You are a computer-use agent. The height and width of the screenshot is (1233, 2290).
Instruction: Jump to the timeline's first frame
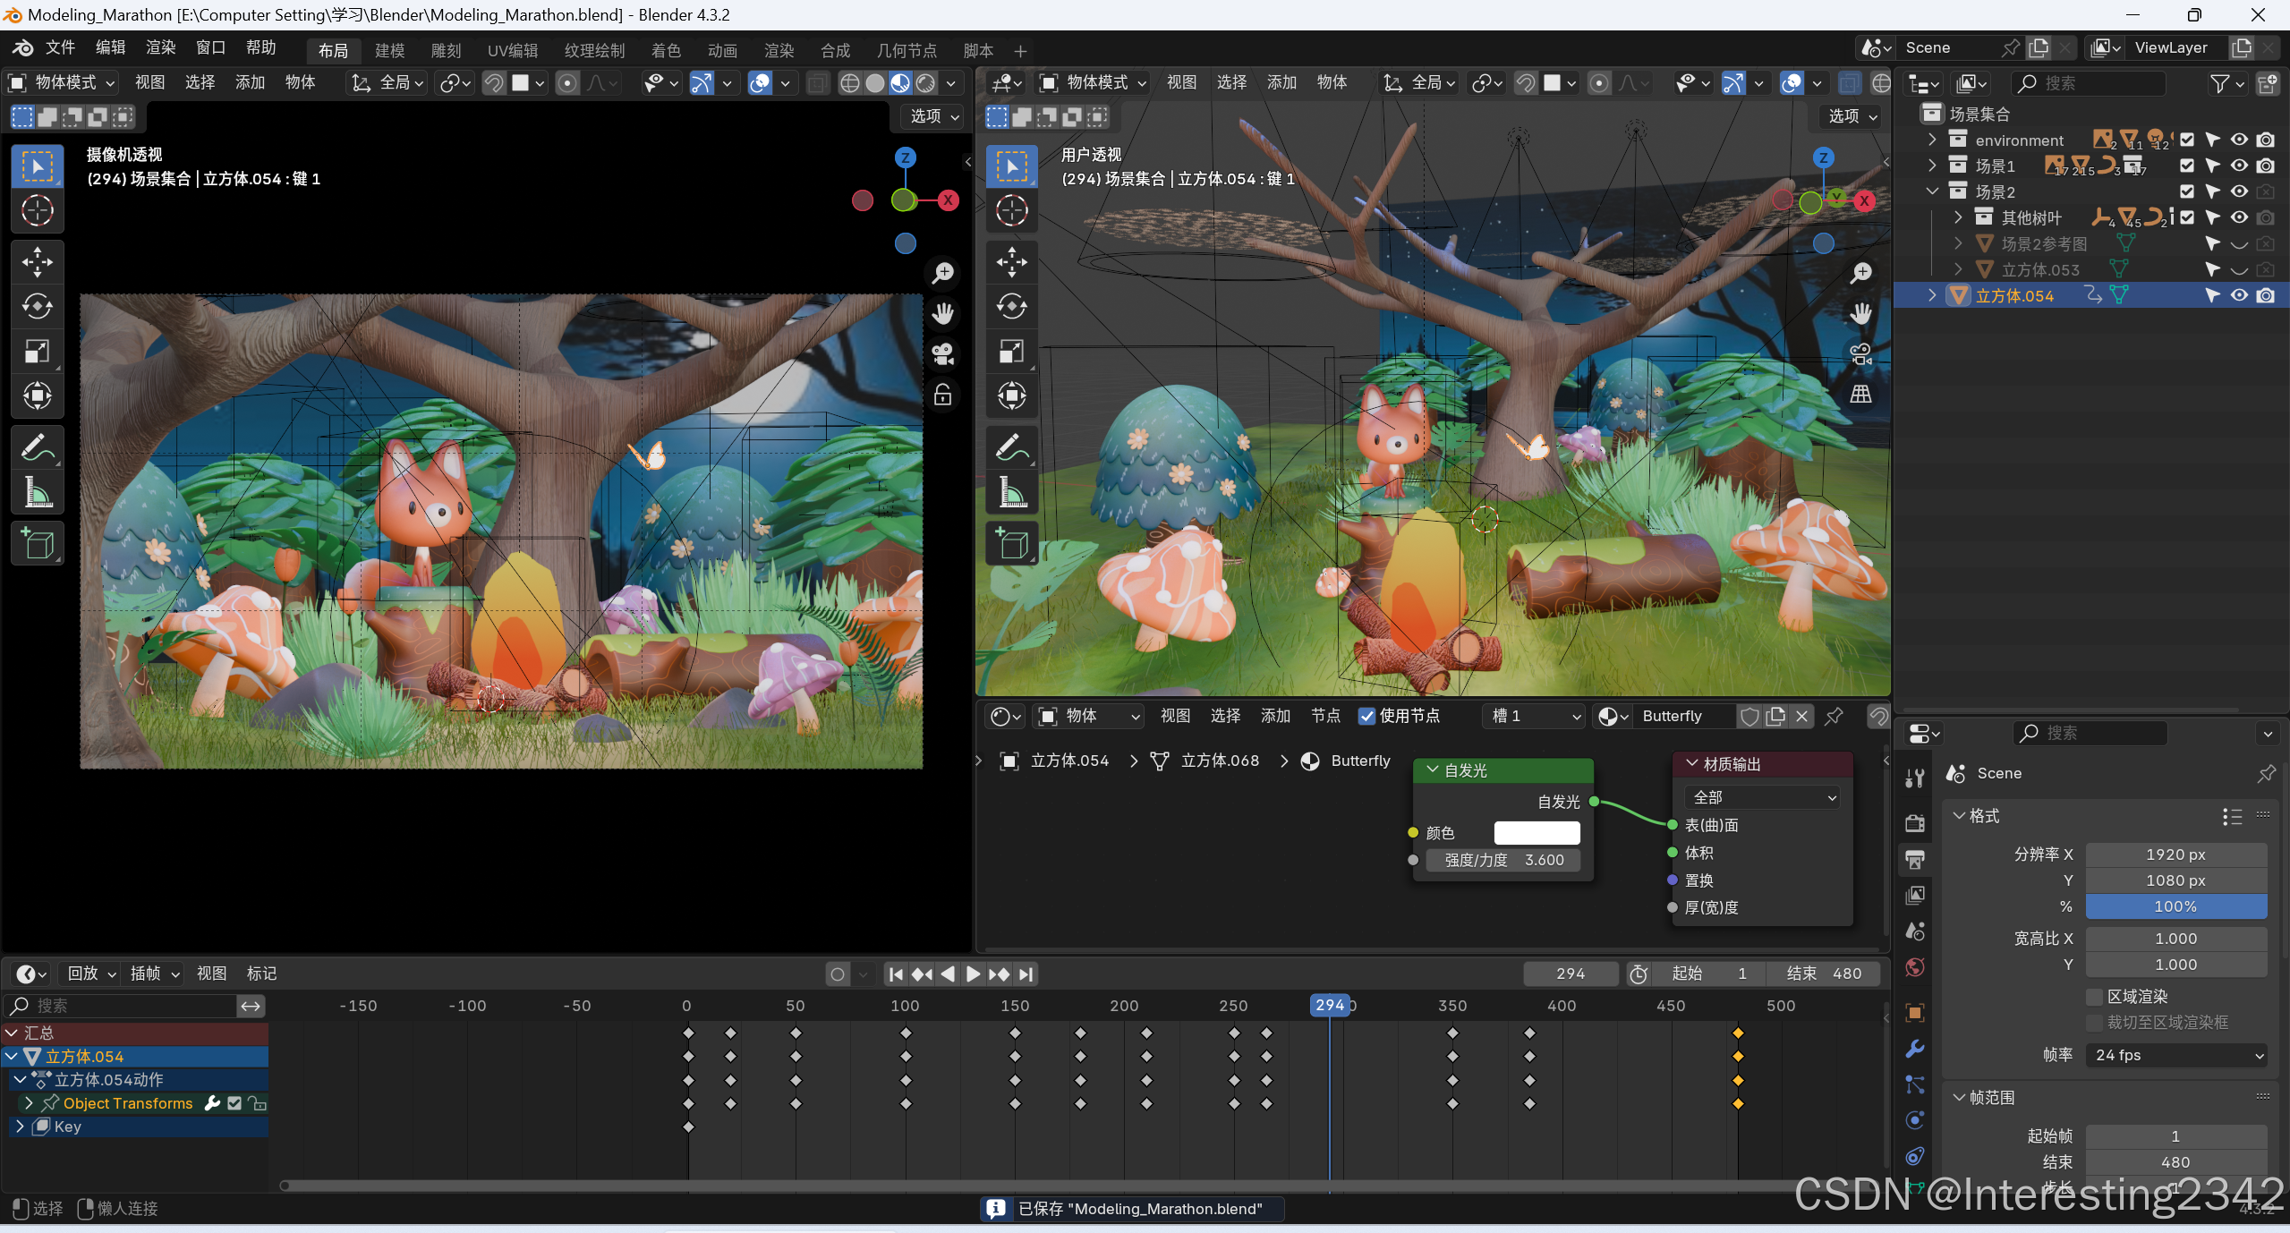point(895,974)
